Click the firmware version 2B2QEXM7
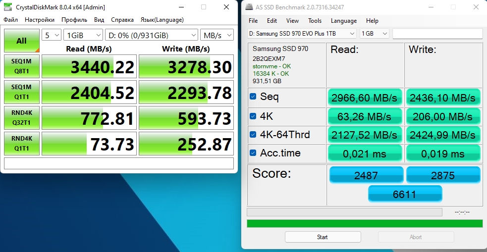The height and width of the screenshot is (252, 487). pos(269,58)
